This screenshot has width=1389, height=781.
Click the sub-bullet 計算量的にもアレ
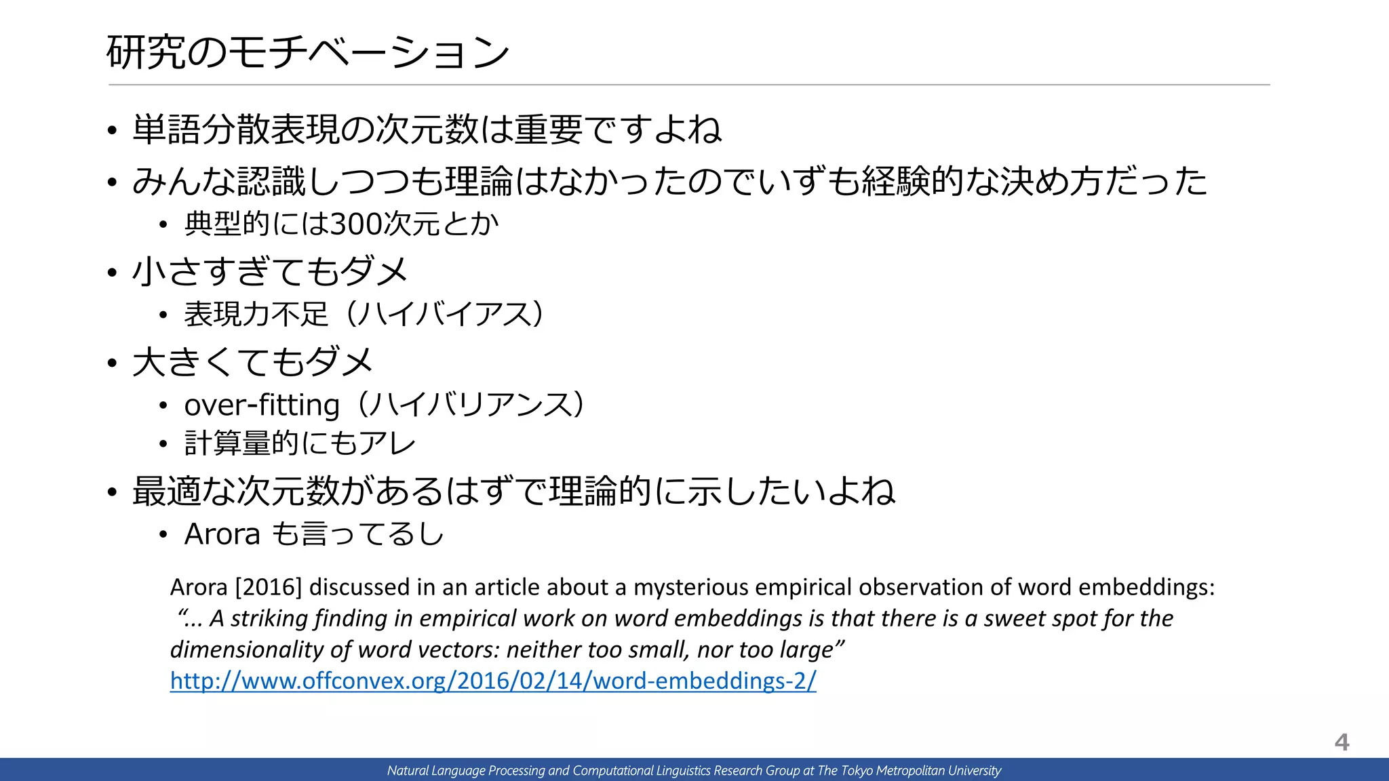tap(300, 443)
